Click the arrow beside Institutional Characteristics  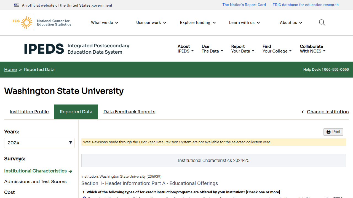tap(70, 171)
